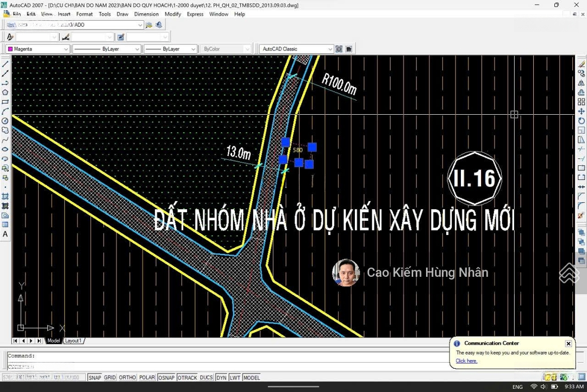Open the Magenta color control
The width and height of the screenshot is (587, 392).
tap(38, 49)
